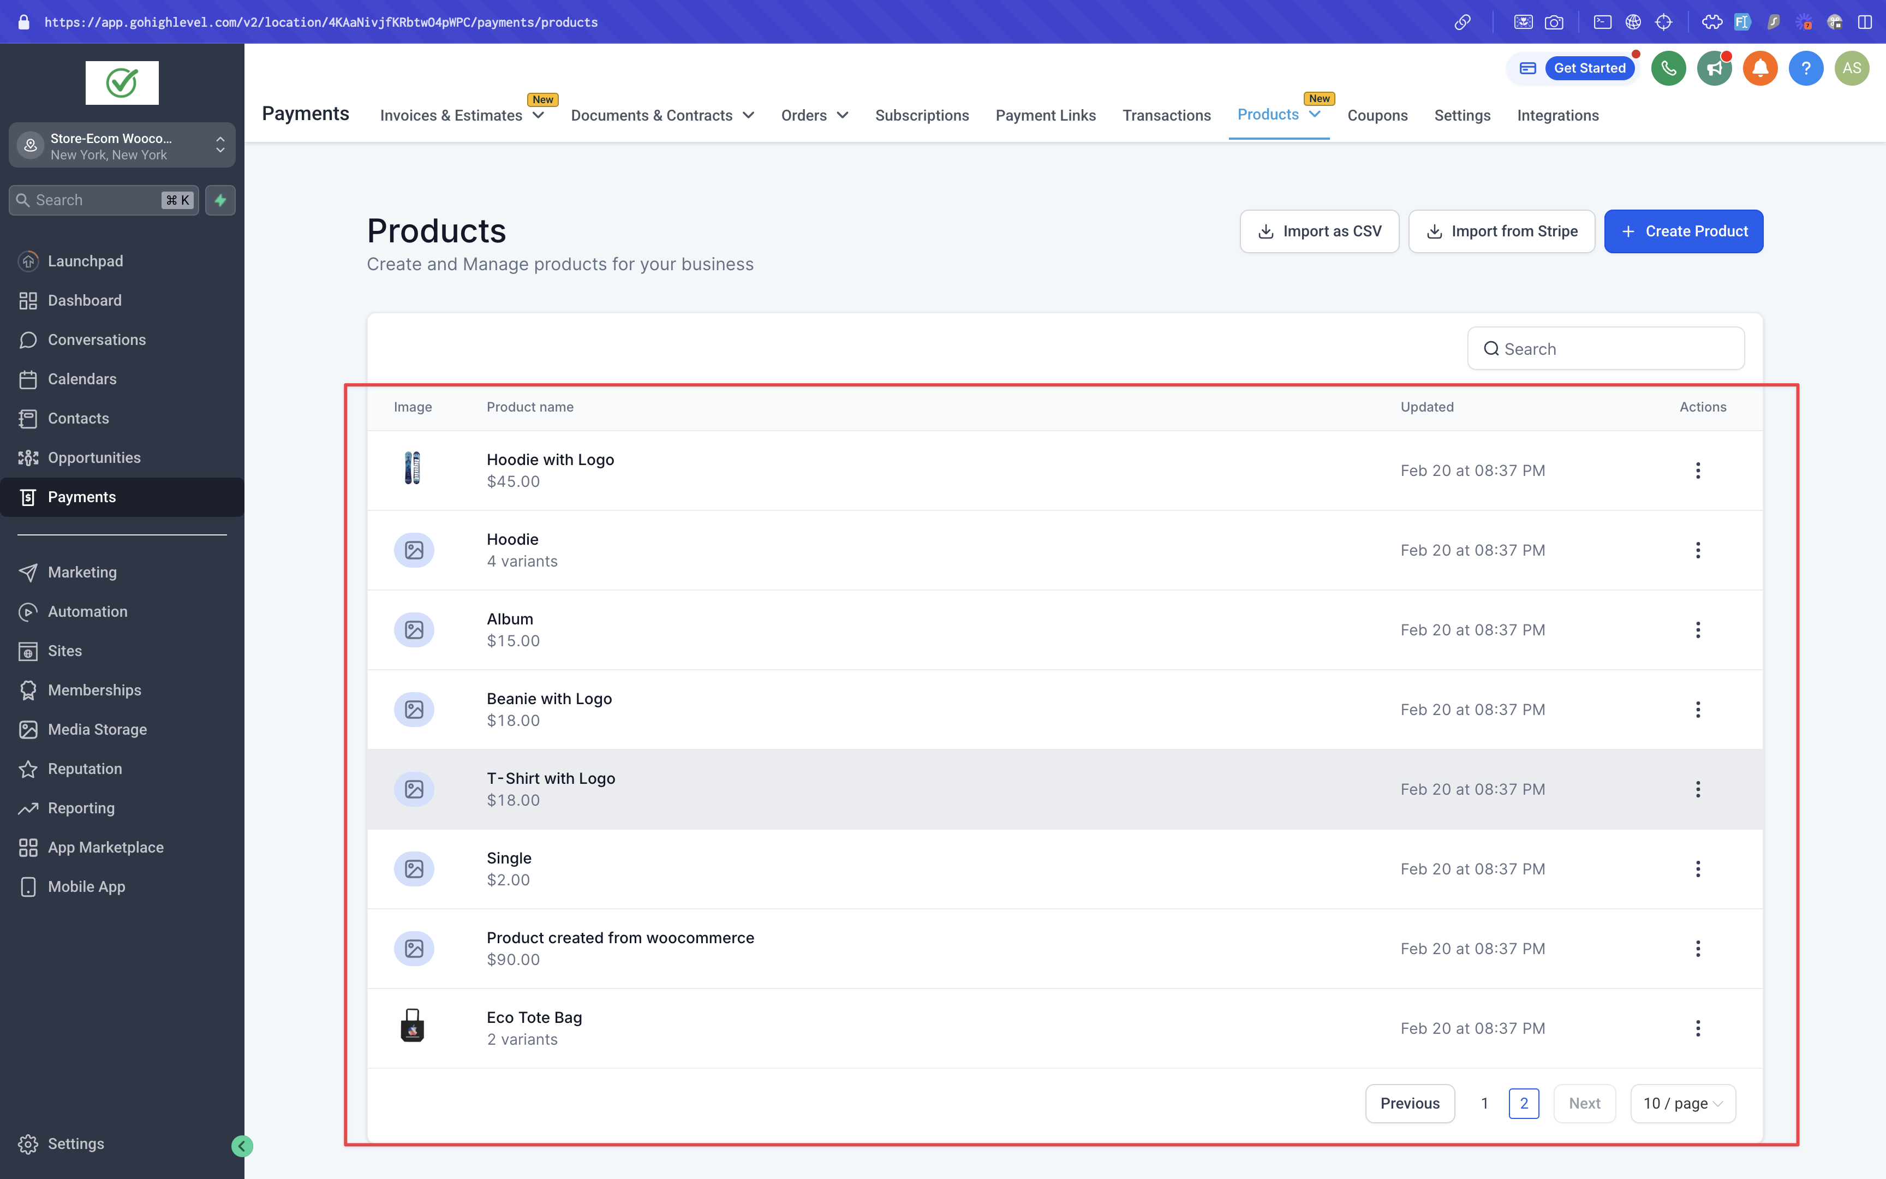Open the Product created from woocommerce row

coord(1065,949)
